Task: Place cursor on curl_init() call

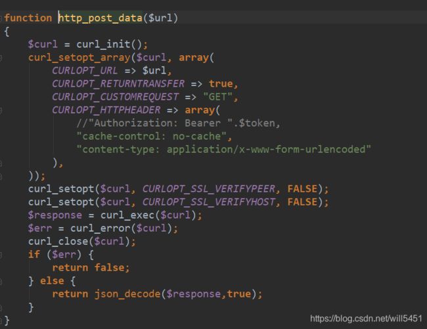Action: click(x=109, y=44)
